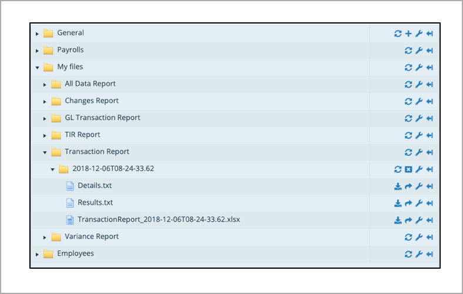The width and height of the screenshot is (463, 294).
Task: Refresh the GL Transaction Report folder
Action: (x=408, y=118)
